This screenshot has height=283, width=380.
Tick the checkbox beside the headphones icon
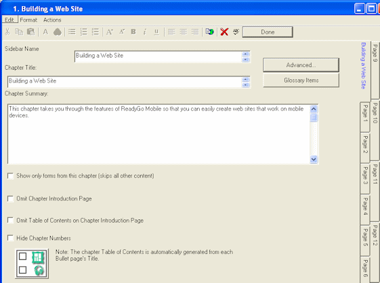22,269
